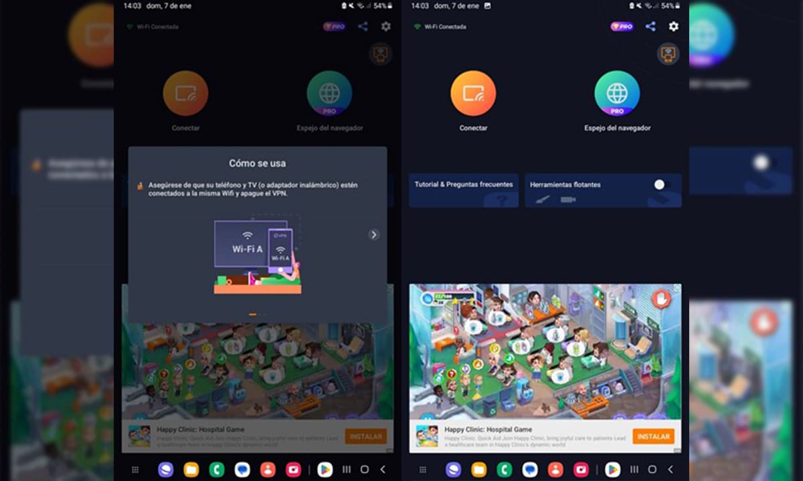Tap the cast device icon on the left screen
Image resolution: width=803 pixels, height=481 pixels.
[380, 54]
